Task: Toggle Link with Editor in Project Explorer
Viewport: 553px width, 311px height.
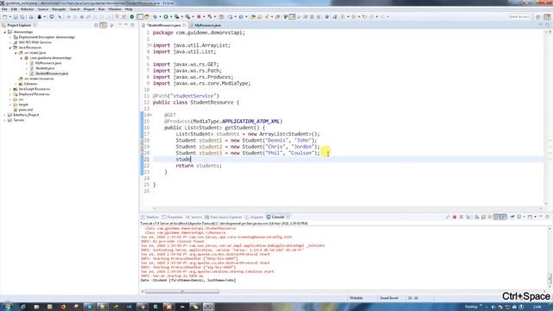Action: point(103,25)
